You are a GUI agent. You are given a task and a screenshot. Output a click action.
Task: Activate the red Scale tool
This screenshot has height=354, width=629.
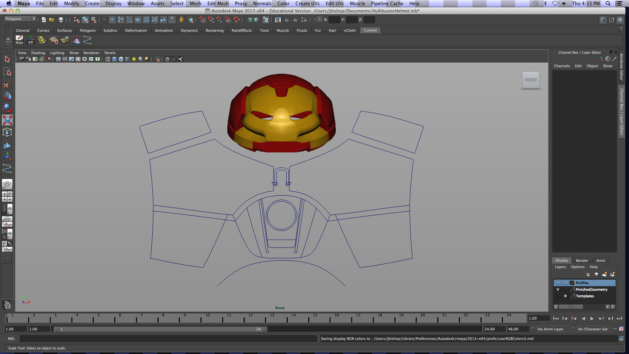tap(7, 120)
